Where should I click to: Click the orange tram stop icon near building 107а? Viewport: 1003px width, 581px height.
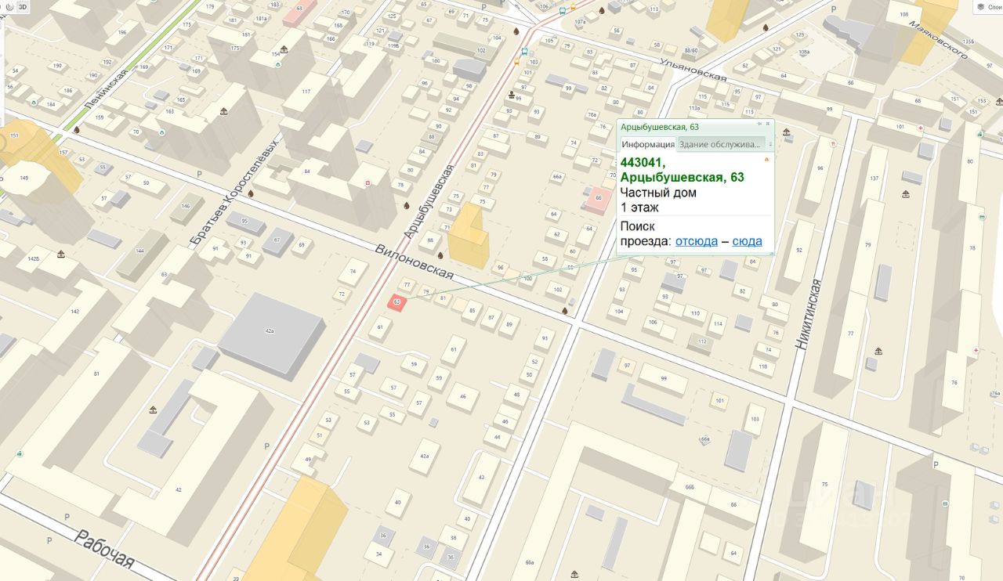coord(573,7)
